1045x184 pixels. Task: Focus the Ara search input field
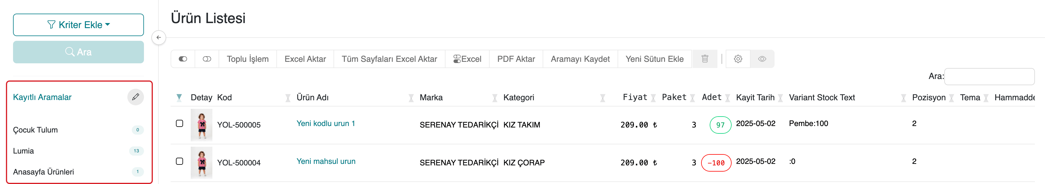[989, 76]
